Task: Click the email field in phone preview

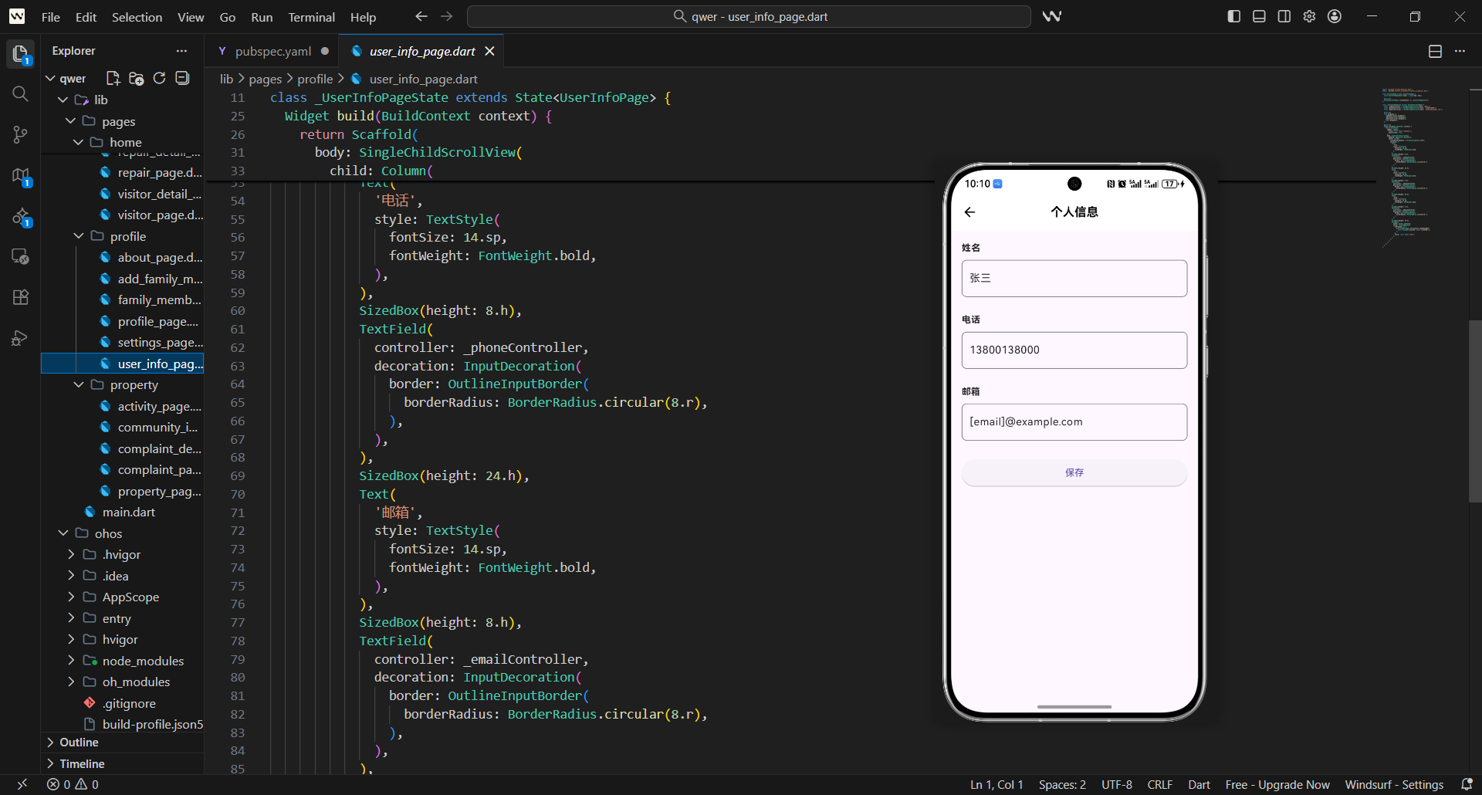Action: point(1074,421)
